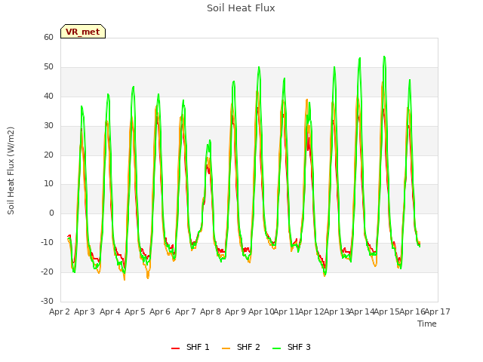Click the Apr 9 x-axis label
The height and width of the screenshot is (362, 483).
235,311
